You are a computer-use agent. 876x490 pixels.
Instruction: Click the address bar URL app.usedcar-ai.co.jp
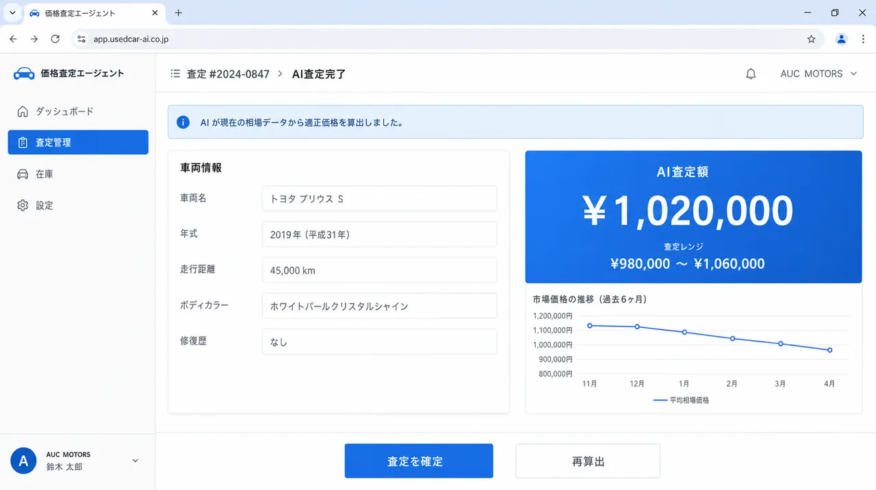(131, 39)
